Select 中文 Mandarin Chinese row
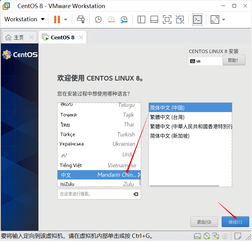Viewport: 252px width, 241px height. point(99,175)
